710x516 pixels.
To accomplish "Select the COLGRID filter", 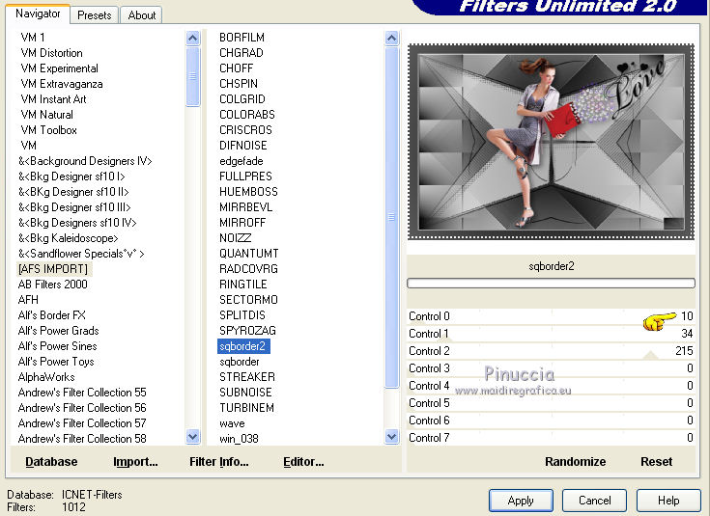I will (242, 99).
